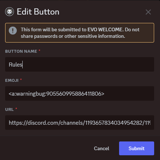
Task: Click the red asterisk beside URL
Action: 16,109
